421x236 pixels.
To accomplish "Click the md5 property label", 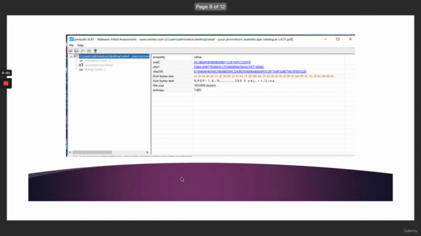I will tap(156, 62).
